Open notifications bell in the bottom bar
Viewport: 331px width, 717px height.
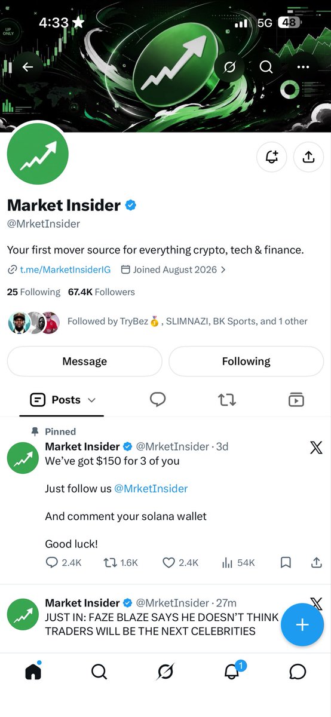tap(232, 672)
